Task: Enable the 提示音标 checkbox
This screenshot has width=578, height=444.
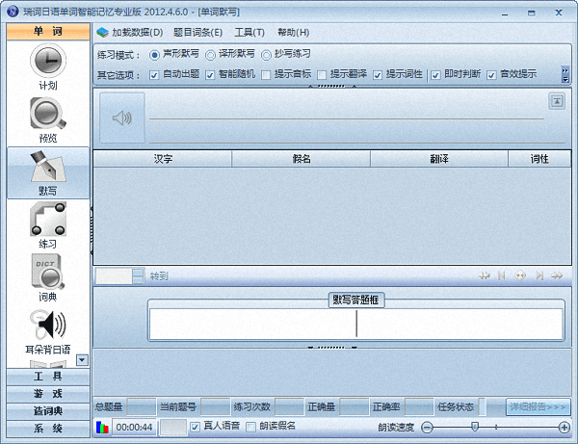Action: pyautogui.click(x=265, y=74)
